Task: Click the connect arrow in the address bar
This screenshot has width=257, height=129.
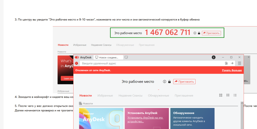Action: (x=232, y=63)
